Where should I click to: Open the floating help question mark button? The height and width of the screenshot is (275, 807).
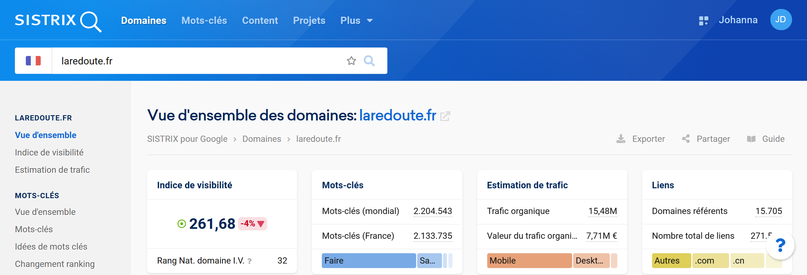click(780, 245)
